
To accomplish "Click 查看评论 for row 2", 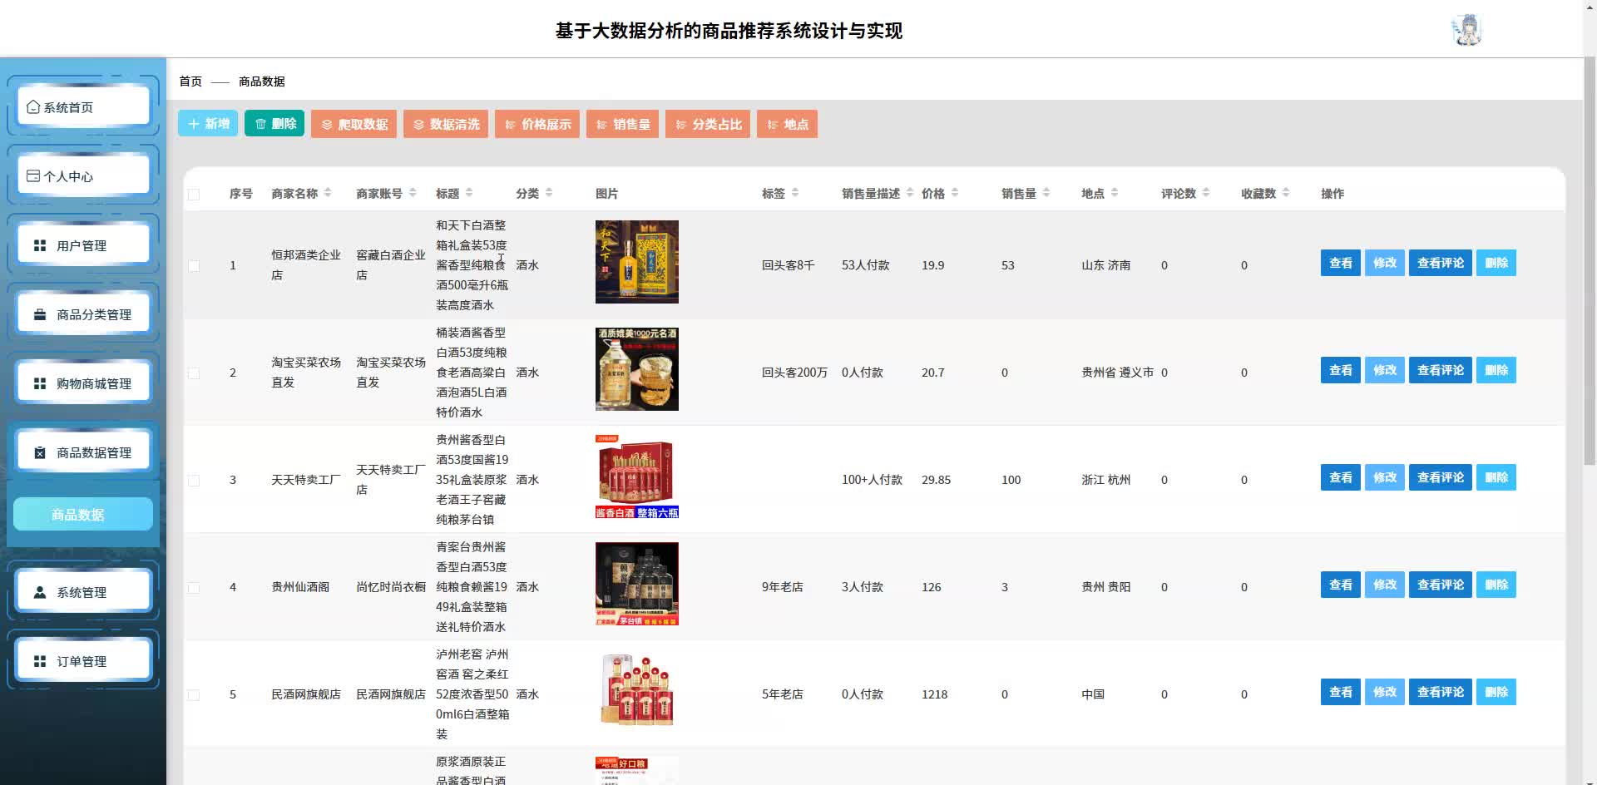I will coord(1441,370).
